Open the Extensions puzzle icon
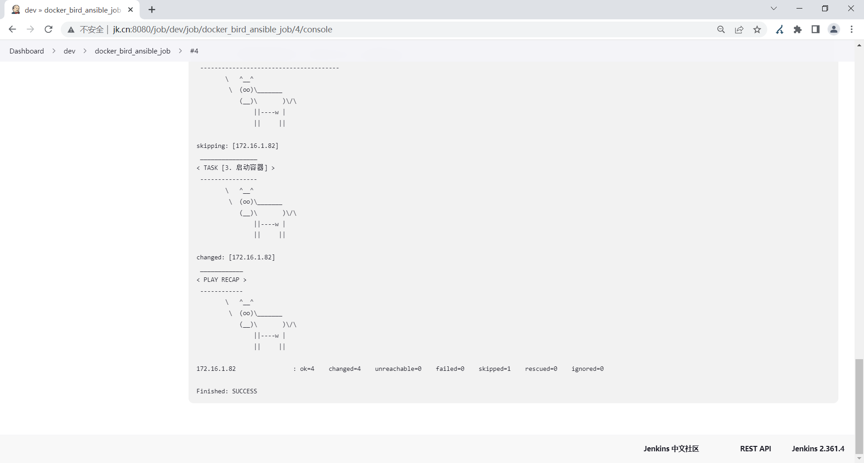 point(798,30)
